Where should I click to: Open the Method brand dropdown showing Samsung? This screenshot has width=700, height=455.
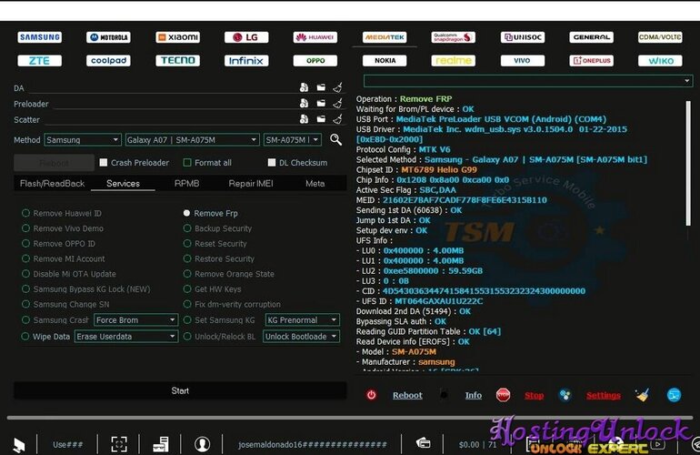[83, 140]
